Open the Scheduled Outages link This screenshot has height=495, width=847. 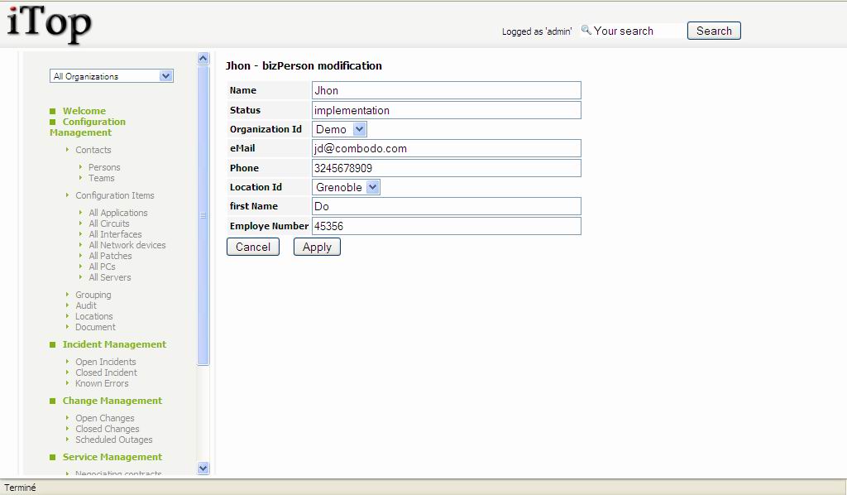(114, 440)
